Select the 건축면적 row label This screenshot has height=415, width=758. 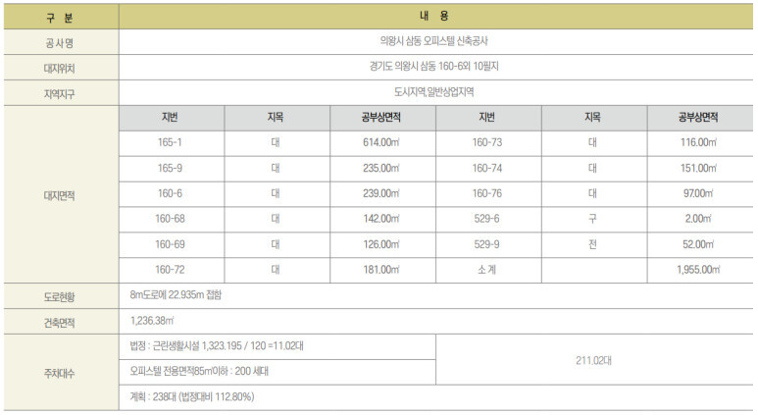pyautogui.click(x=60, y=323)
